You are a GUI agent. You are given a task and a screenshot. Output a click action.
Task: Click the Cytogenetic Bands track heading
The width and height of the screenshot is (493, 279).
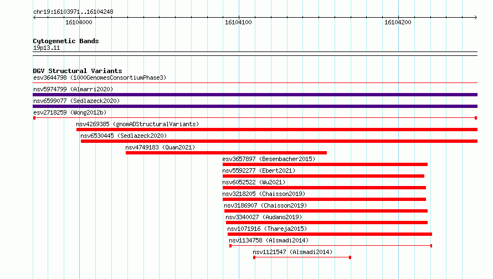(66, 41)
